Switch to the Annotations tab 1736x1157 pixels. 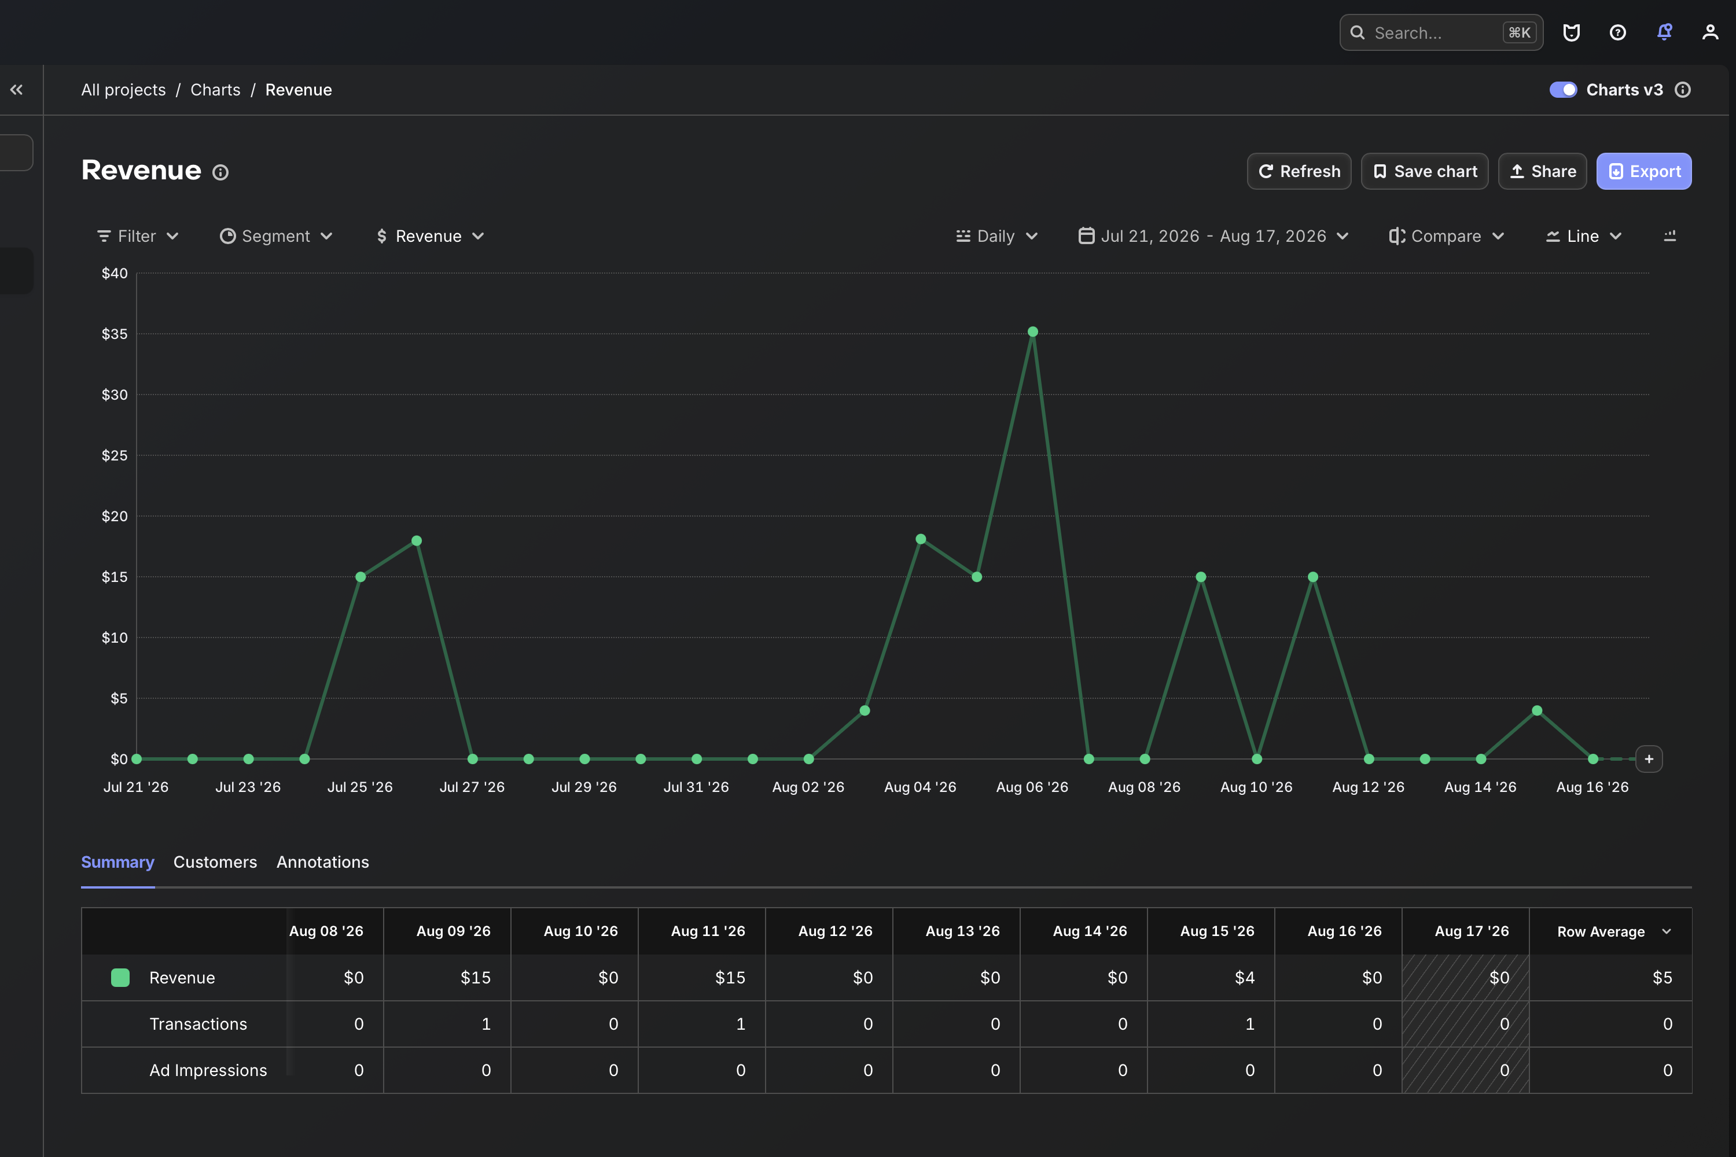click(322, 862)
